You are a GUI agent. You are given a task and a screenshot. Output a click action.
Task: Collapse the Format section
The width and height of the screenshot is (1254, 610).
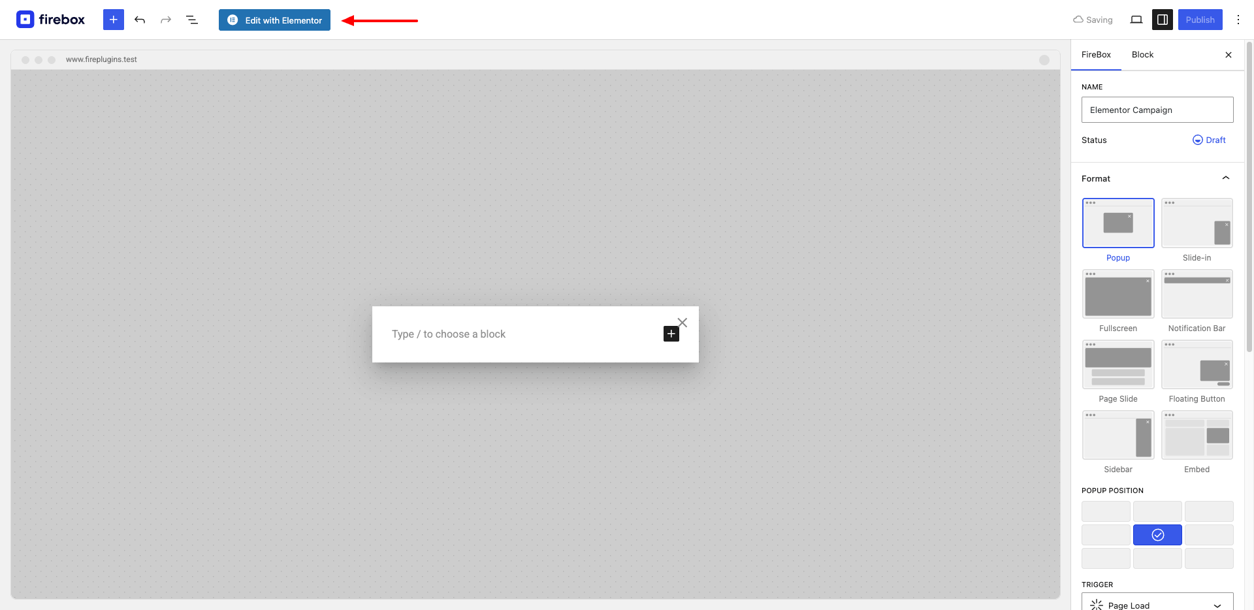[1157, 178]
